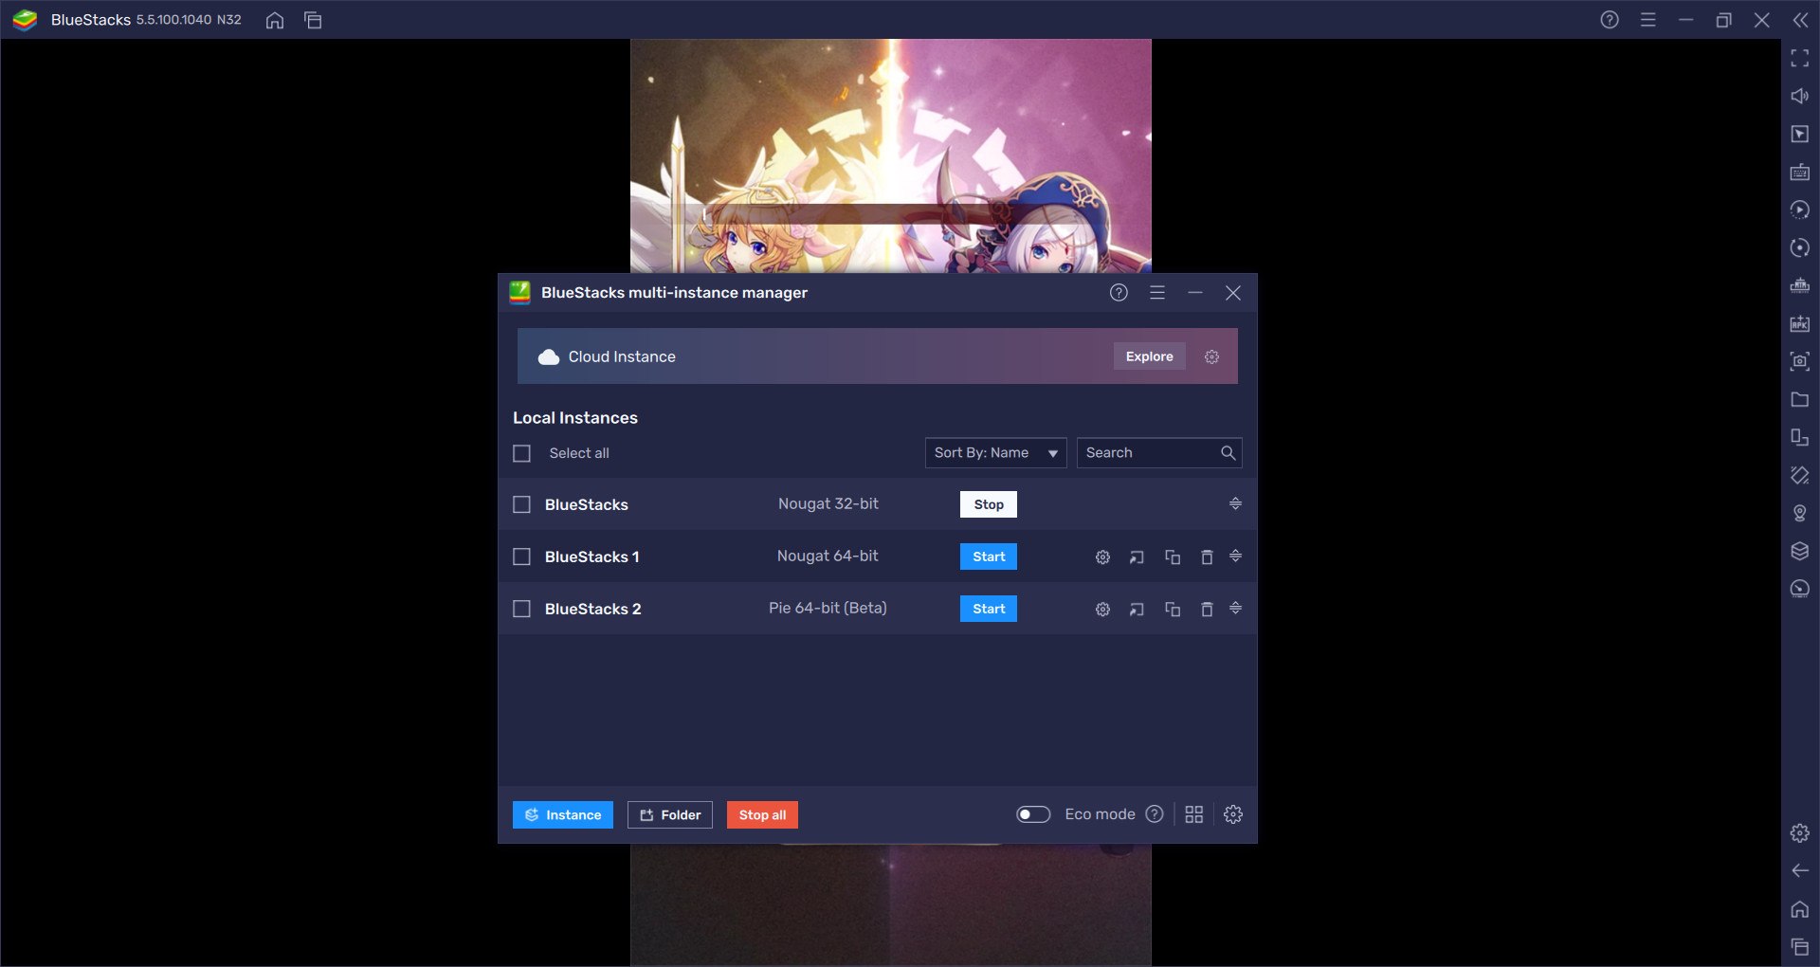This screenshot has width=1820, height=967.
Task: Click the Explore button for Cloud Instance
Action: click(1150, 356)
